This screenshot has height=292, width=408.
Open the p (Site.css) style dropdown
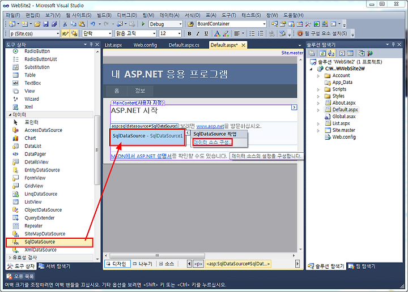coord(58,33)
